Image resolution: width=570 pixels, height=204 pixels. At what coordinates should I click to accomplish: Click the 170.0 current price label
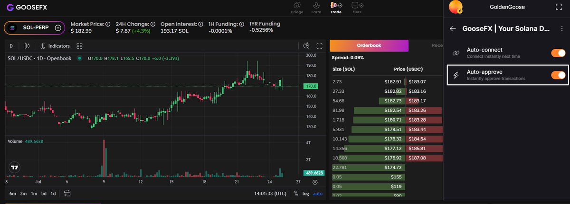[312, 87]
